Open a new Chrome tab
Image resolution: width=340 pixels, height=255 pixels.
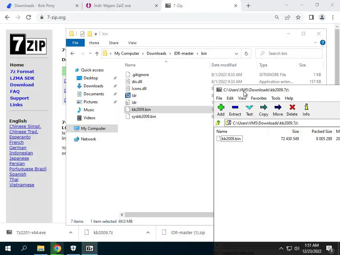[248, 6]
